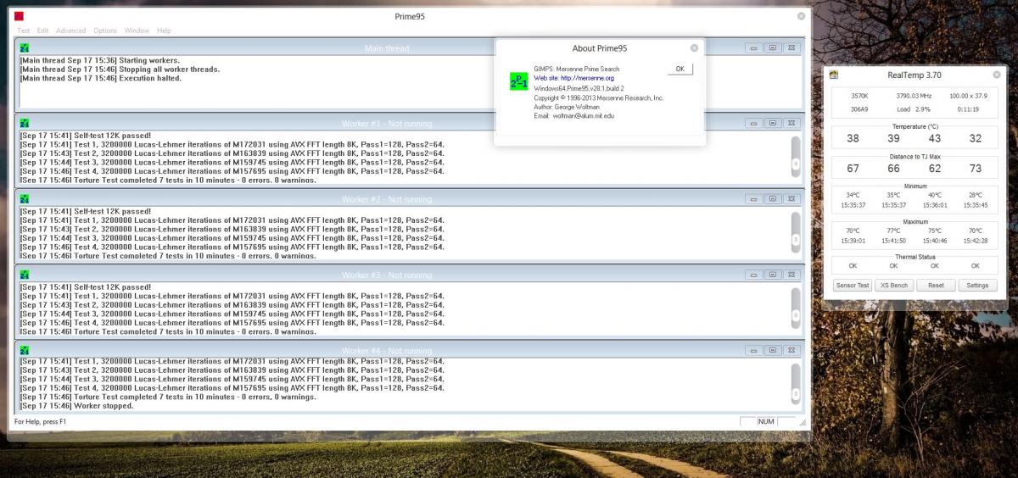
Task: Click the 'For Help, press F1' status text
Action: pyautogui.click(x=40, y=421)
